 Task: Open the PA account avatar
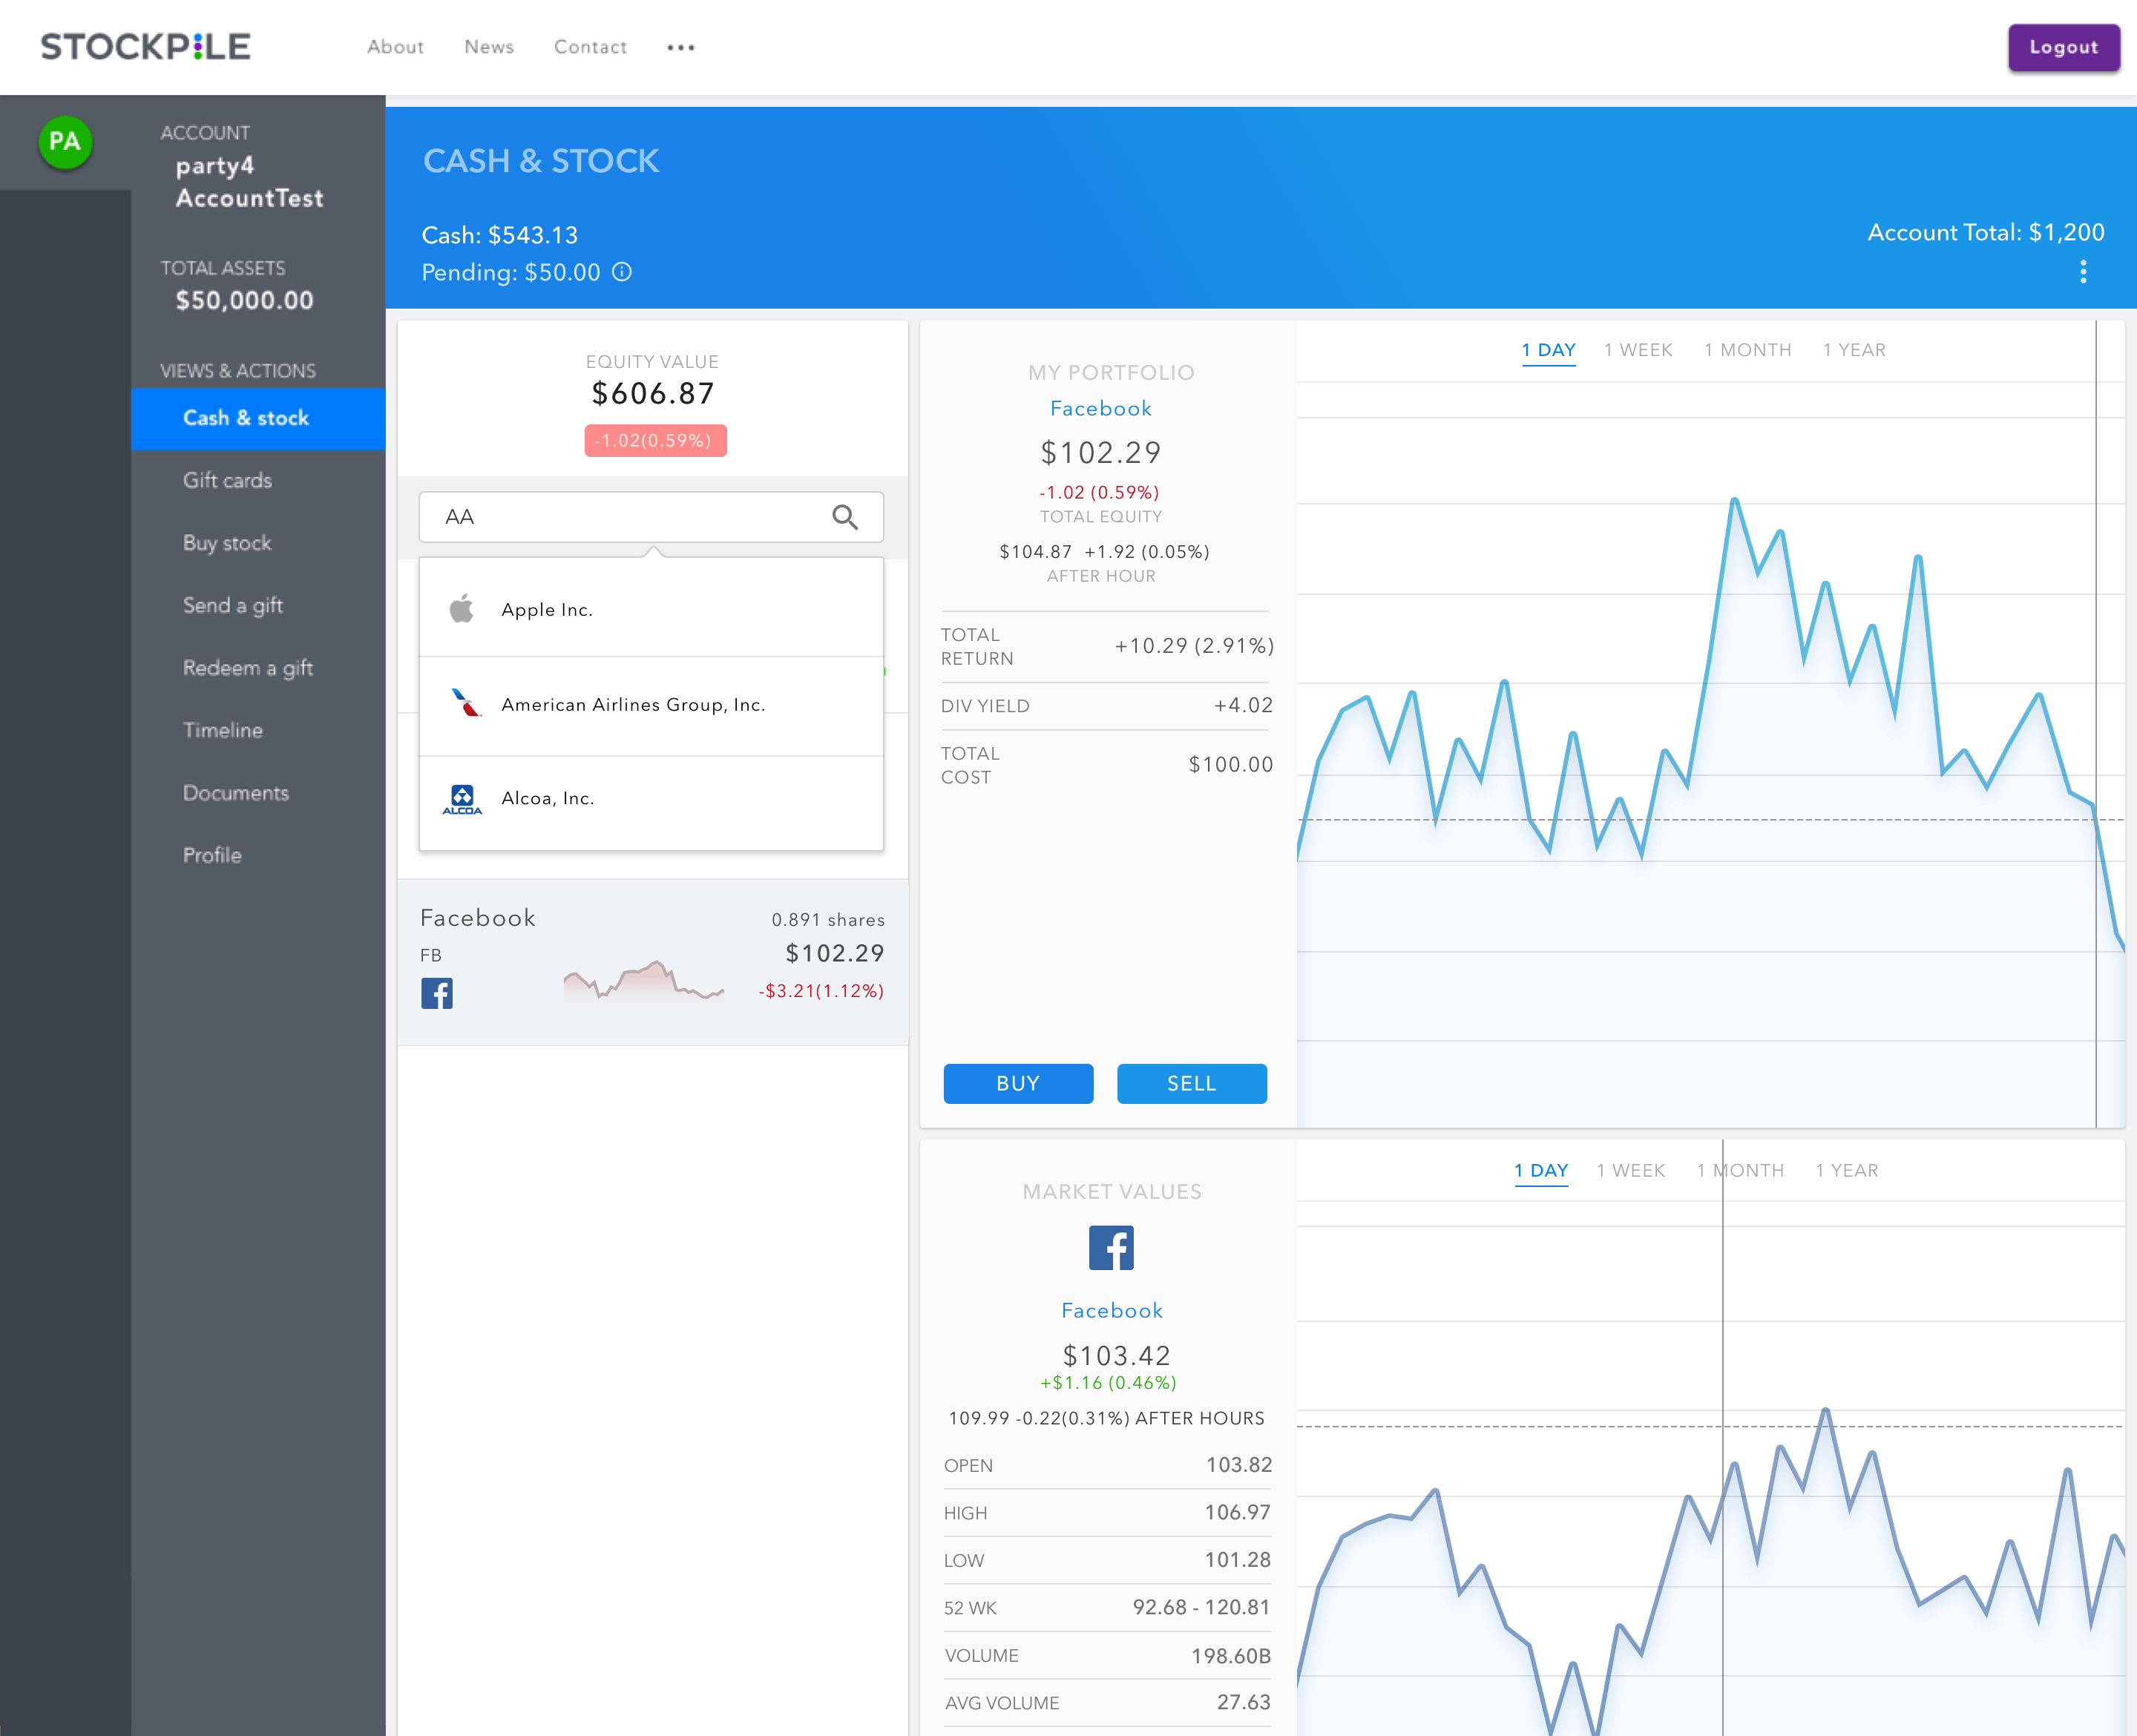(64, 142)
